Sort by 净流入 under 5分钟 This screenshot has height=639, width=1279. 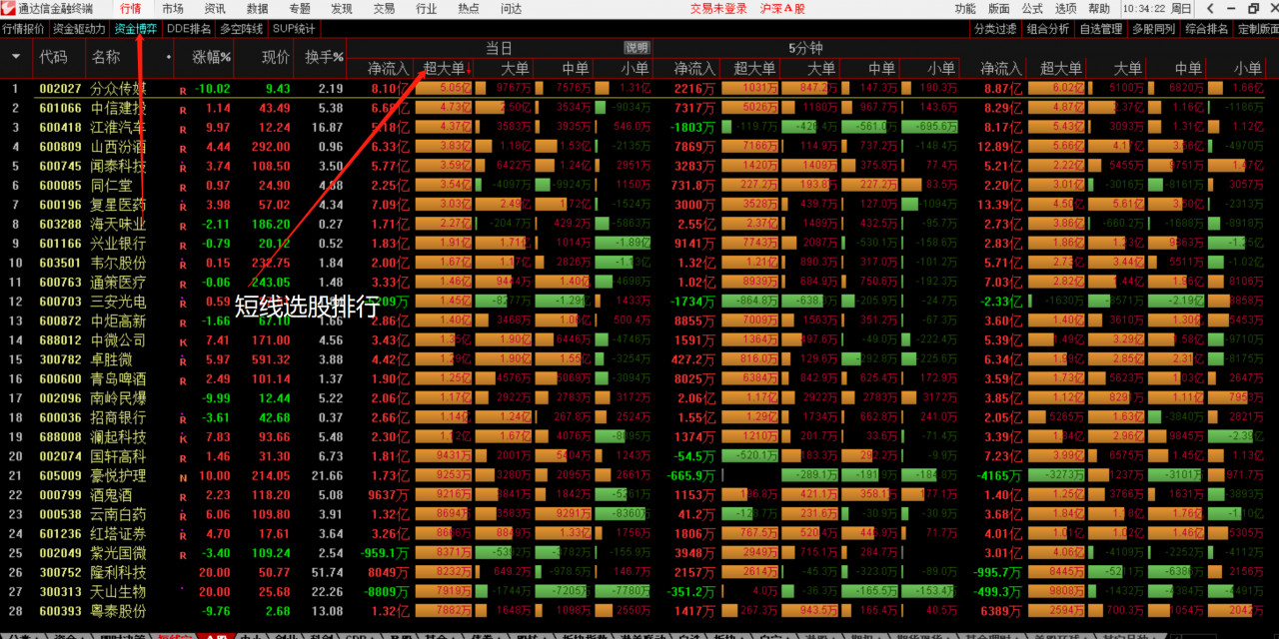click(x=694, y=69)
